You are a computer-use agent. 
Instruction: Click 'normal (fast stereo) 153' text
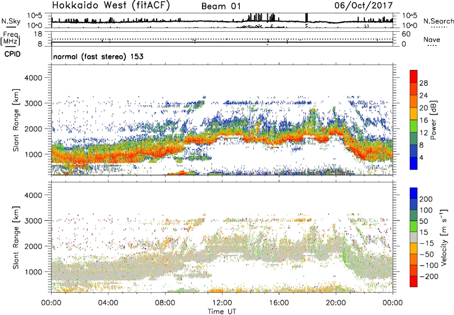point(98,56)
